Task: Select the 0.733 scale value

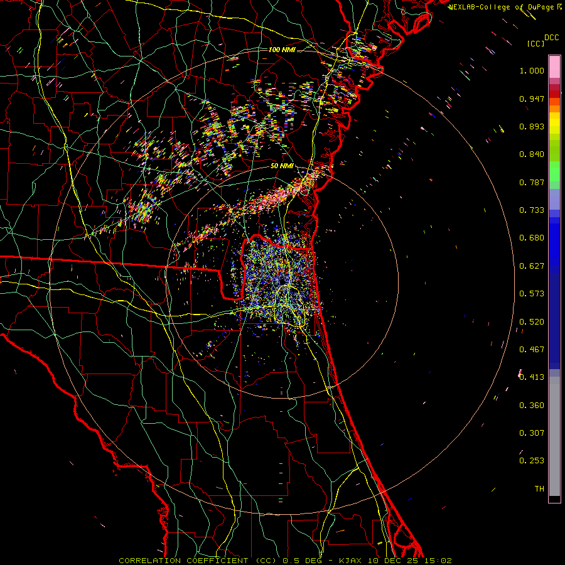Action: click(x=532, y=210)
